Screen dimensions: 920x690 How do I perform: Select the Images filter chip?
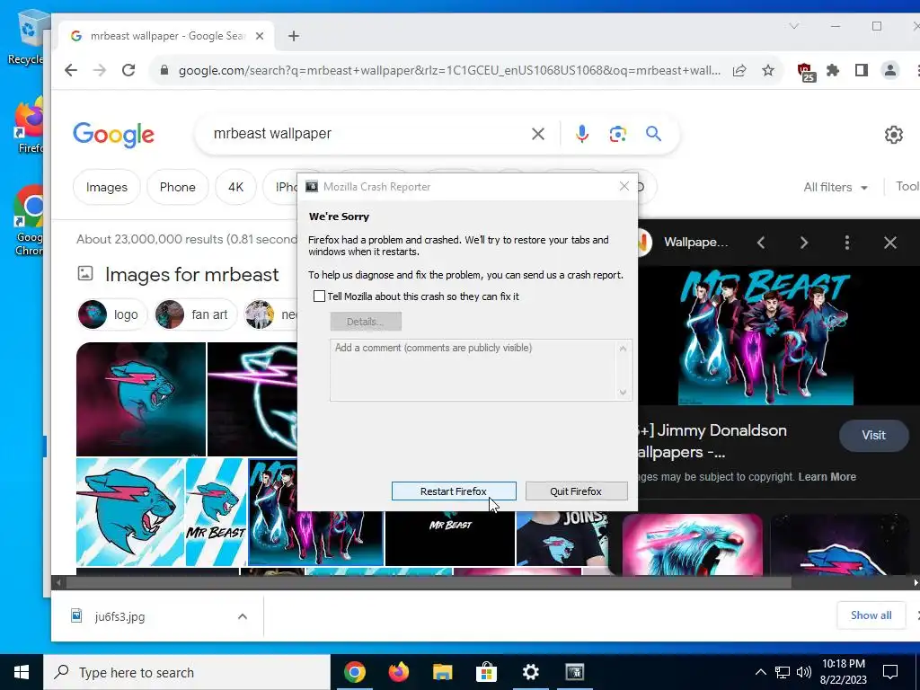pos(107,187)
